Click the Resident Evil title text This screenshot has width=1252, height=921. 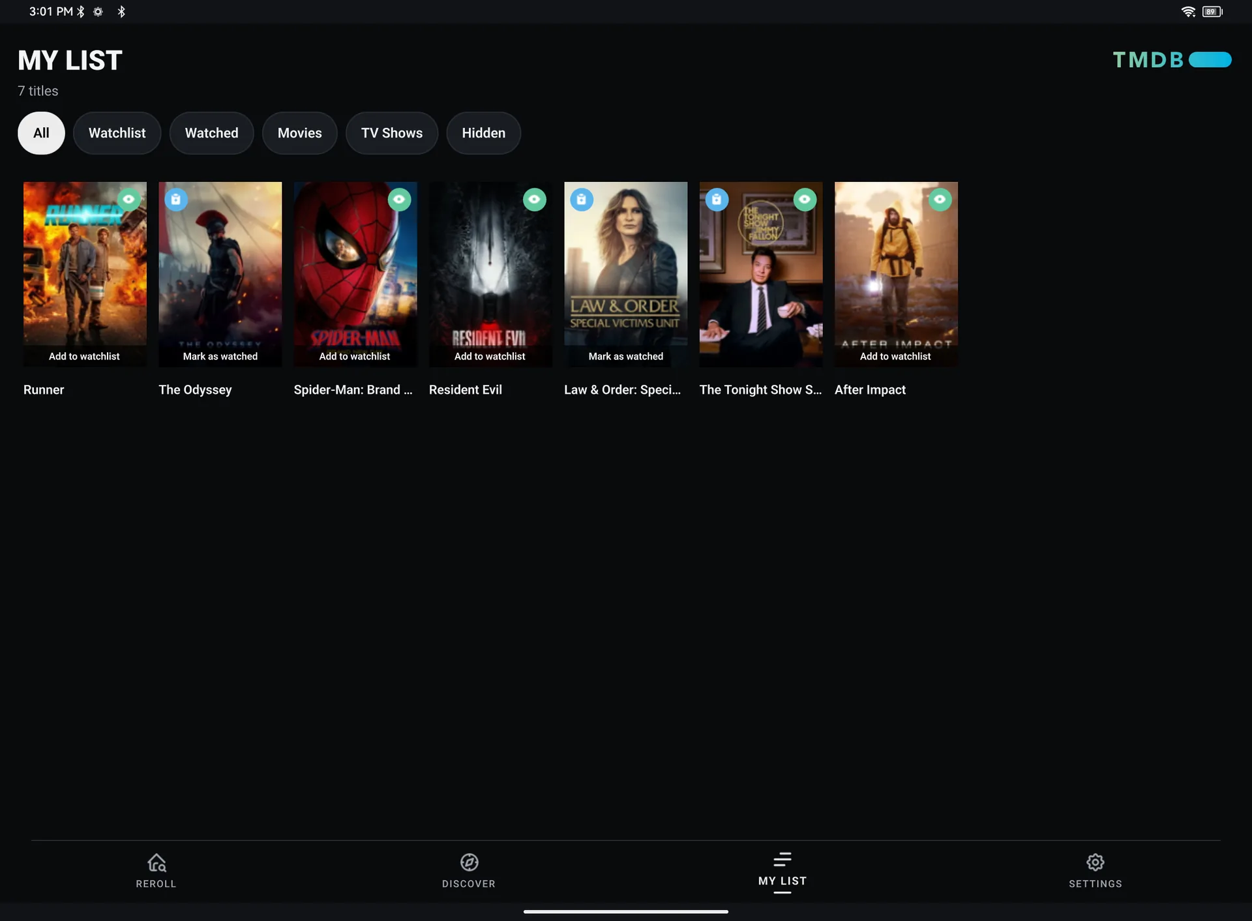466,390
